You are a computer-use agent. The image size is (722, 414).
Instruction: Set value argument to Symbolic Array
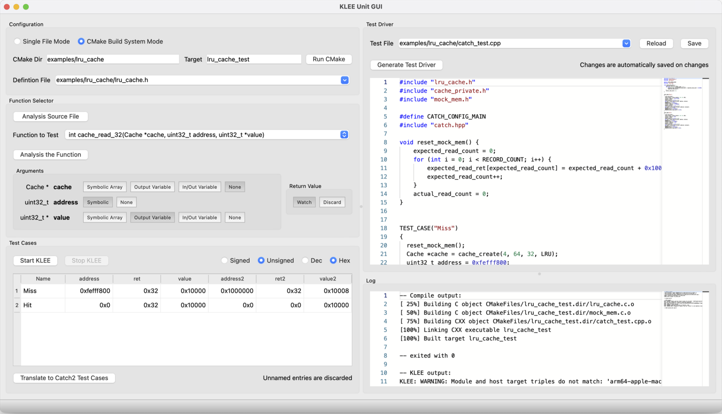pos(105,218)
